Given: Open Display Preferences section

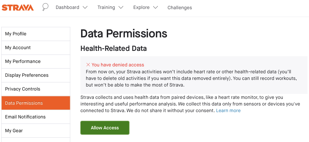Looking at the screenshot, I should tap(36, 75).
